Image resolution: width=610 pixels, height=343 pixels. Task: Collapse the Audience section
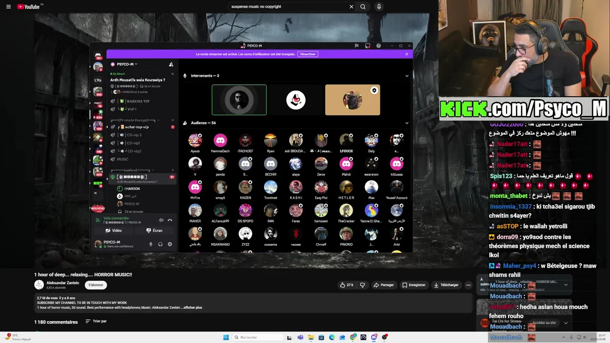tap(407, 123)
